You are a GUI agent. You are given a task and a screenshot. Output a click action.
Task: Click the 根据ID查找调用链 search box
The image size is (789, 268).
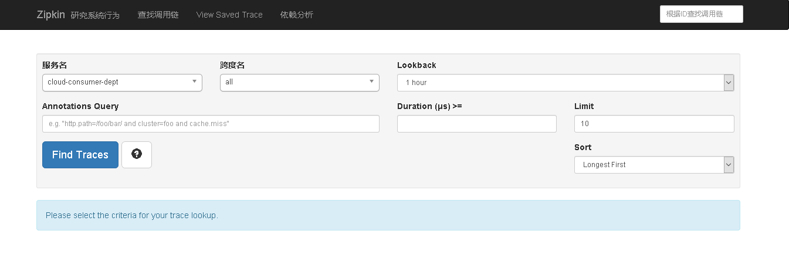pyautogui.click(x=702, y=15)
